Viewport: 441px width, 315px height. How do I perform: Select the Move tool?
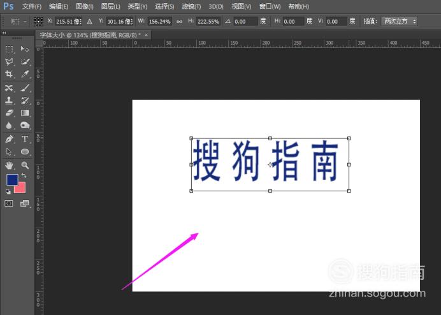pyautogui.click(x=25, y=49)
